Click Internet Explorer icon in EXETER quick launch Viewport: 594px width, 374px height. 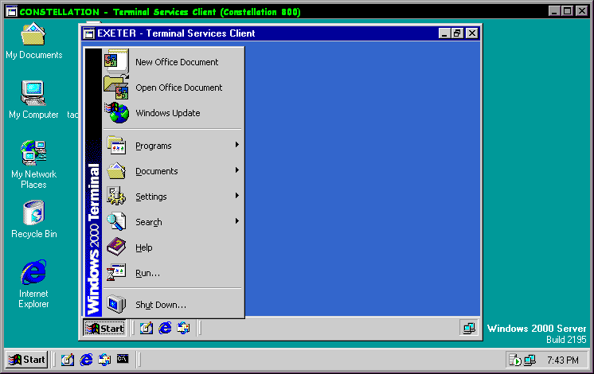[x=166, y=328]
